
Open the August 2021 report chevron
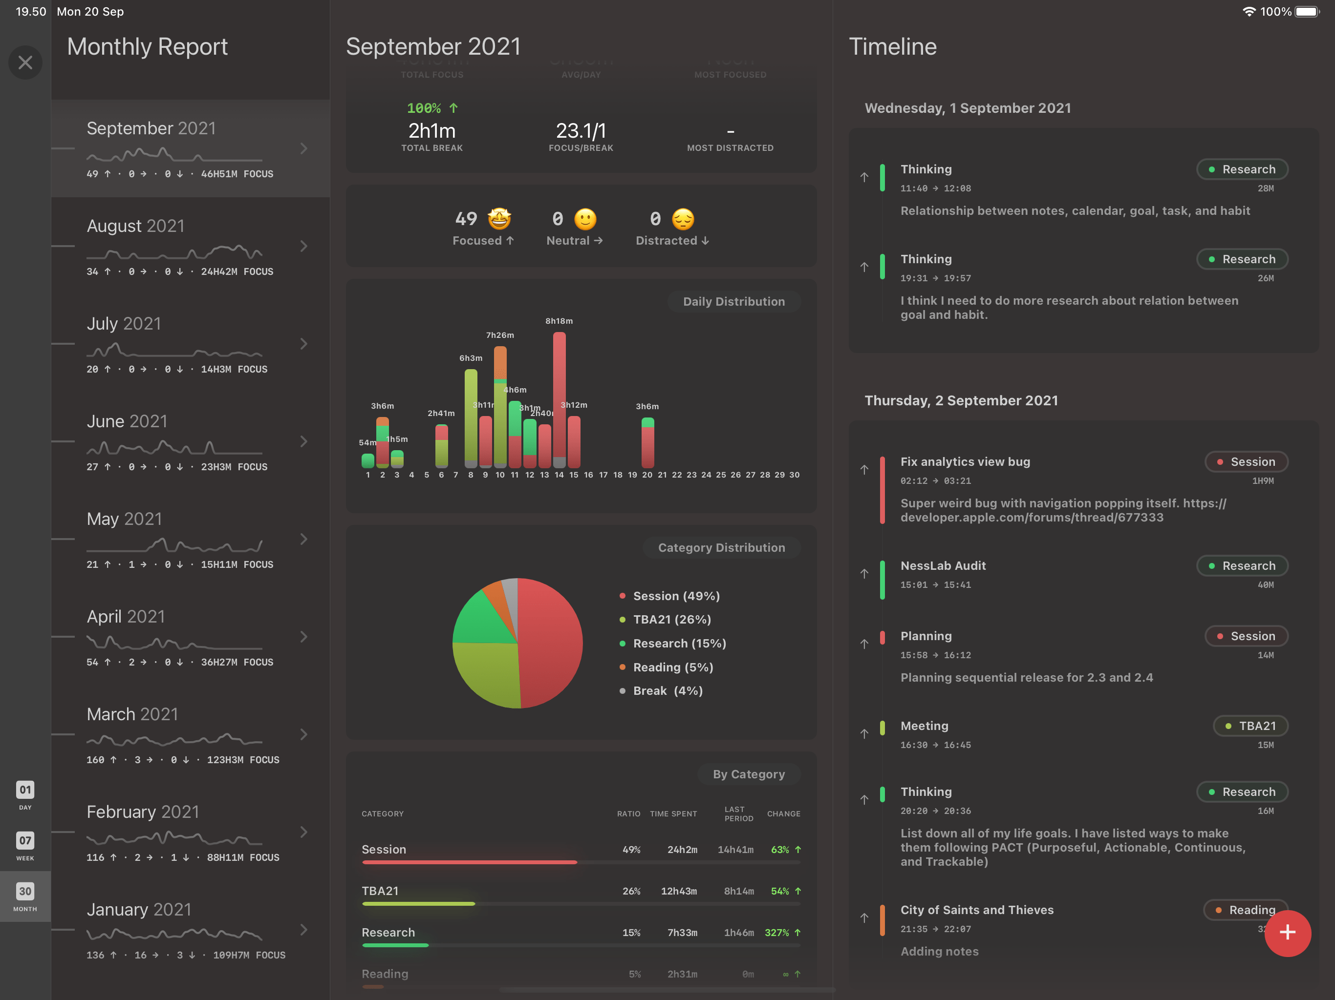(304, 246)
